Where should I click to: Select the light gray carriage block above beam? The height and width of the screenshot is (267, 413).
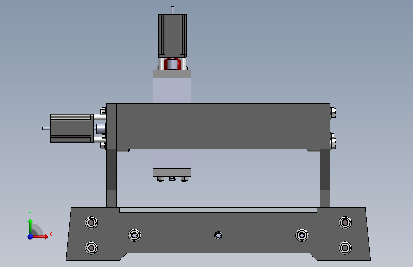point(172,90)
